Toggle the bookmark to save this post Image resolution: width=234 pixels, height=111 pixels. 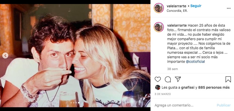click(x=228, y=79)
